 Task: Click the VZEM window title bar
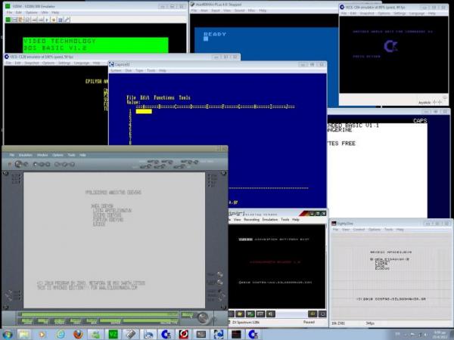click(91, 4)
